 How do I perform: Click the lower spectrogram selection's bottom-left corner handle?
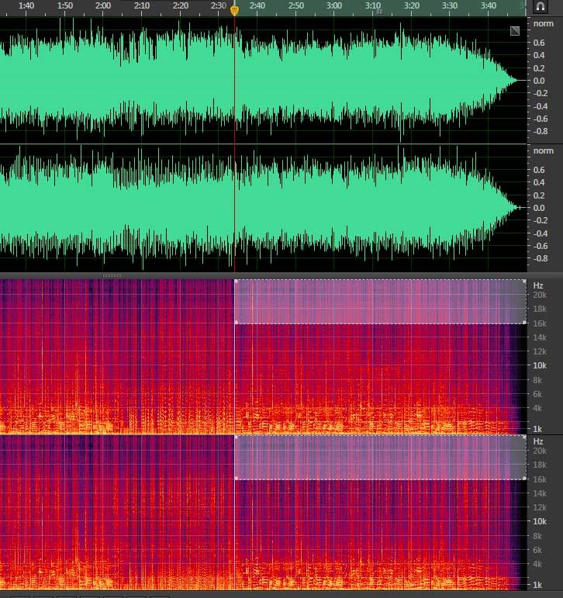pos(236,479)
